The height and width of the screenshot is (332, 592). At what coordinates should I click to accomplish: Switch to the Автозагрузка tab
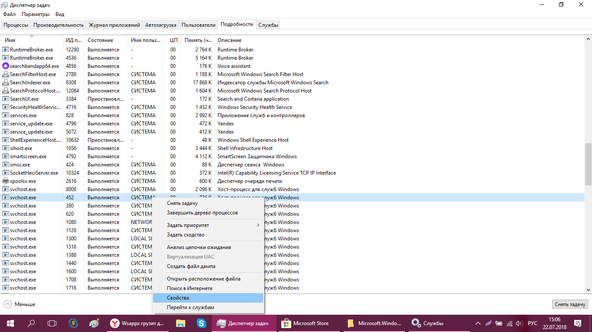point(161,25)
